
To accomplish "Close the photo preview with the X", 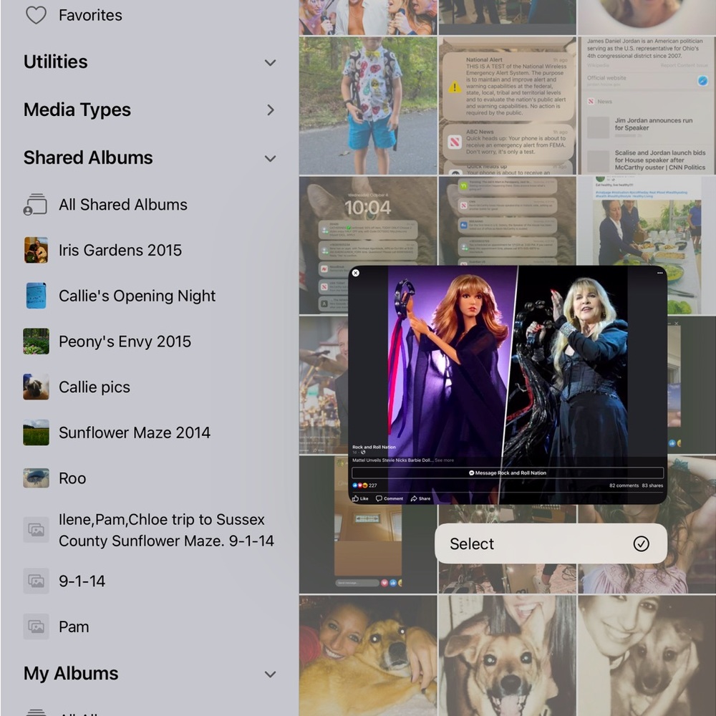I will [x=356, y=273].
